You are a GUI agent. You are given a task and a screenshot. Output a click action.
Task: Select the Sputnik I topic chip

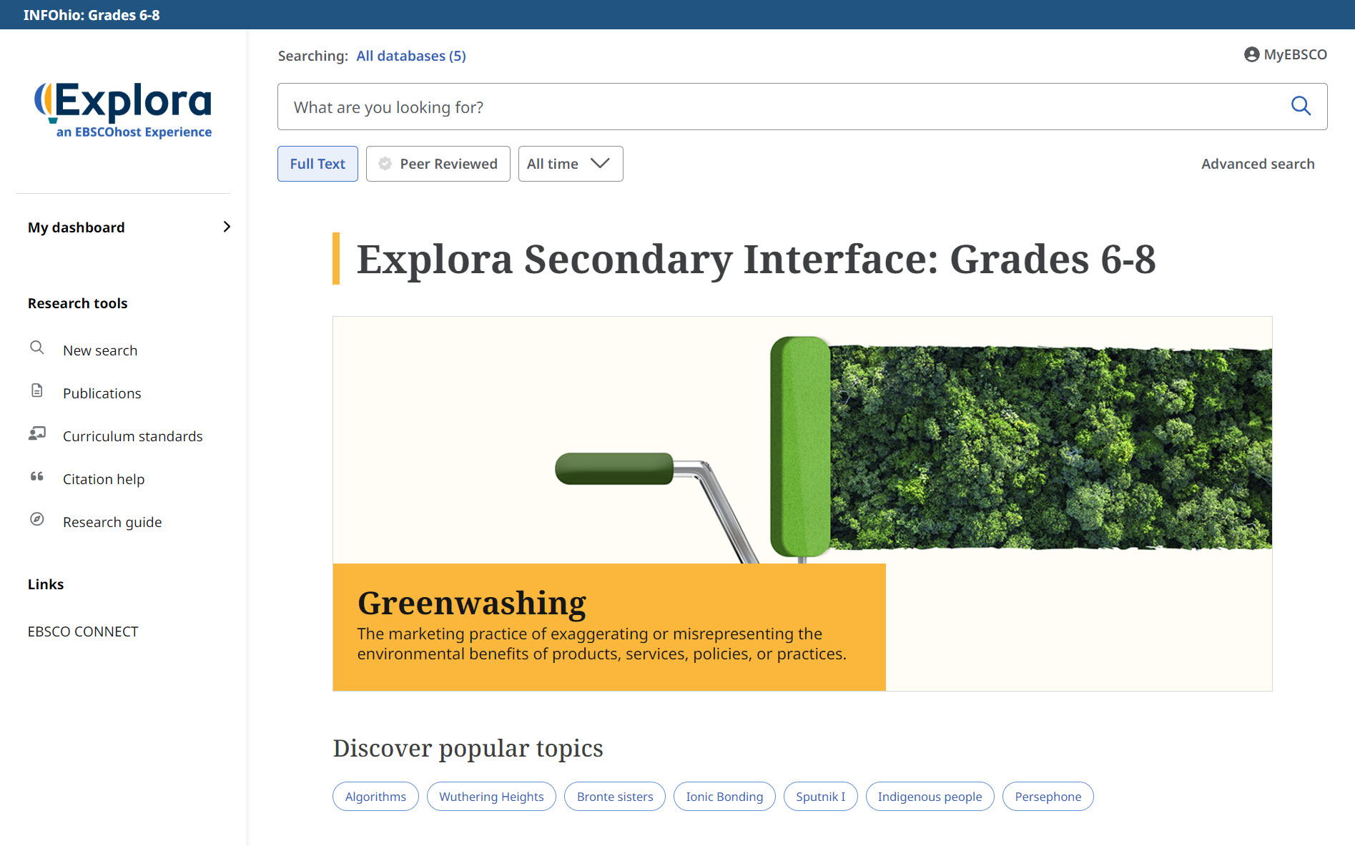821,796
